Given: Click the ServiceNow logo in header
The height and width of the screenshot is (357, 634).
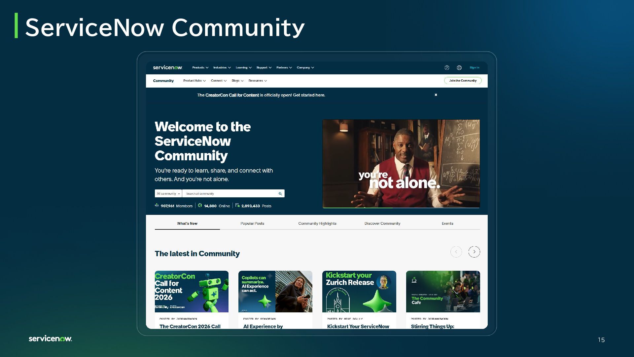Looking at the screenshot, I should (167, 68).
